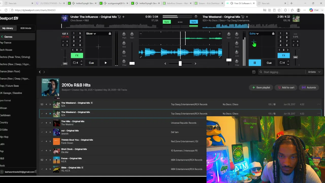The width and height of the screenshot is (325, 183).
Task: Click the Save playlist button
Action: click(x=261, y=87)
